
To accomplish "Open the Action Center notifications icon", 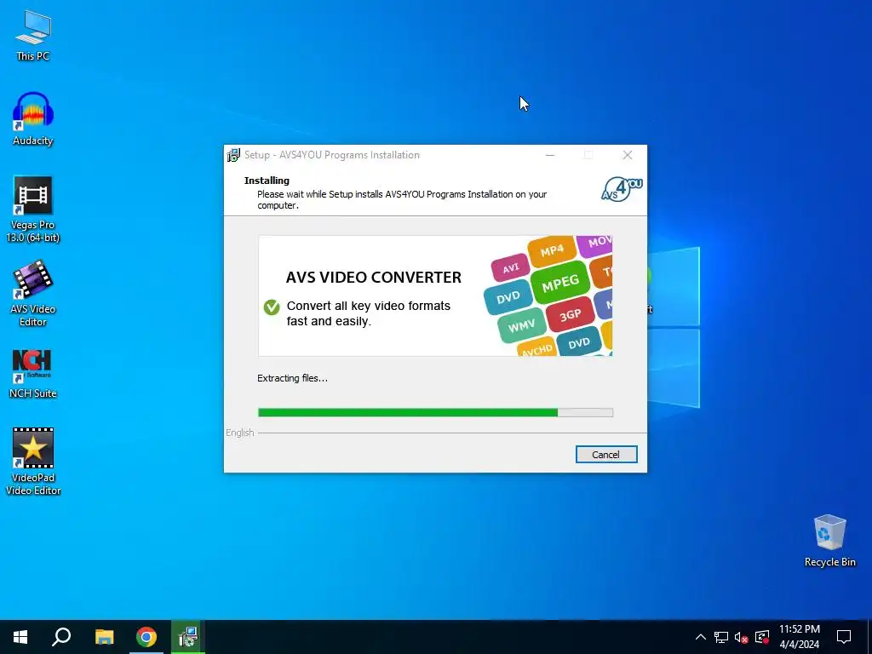I will pos(844,637).
